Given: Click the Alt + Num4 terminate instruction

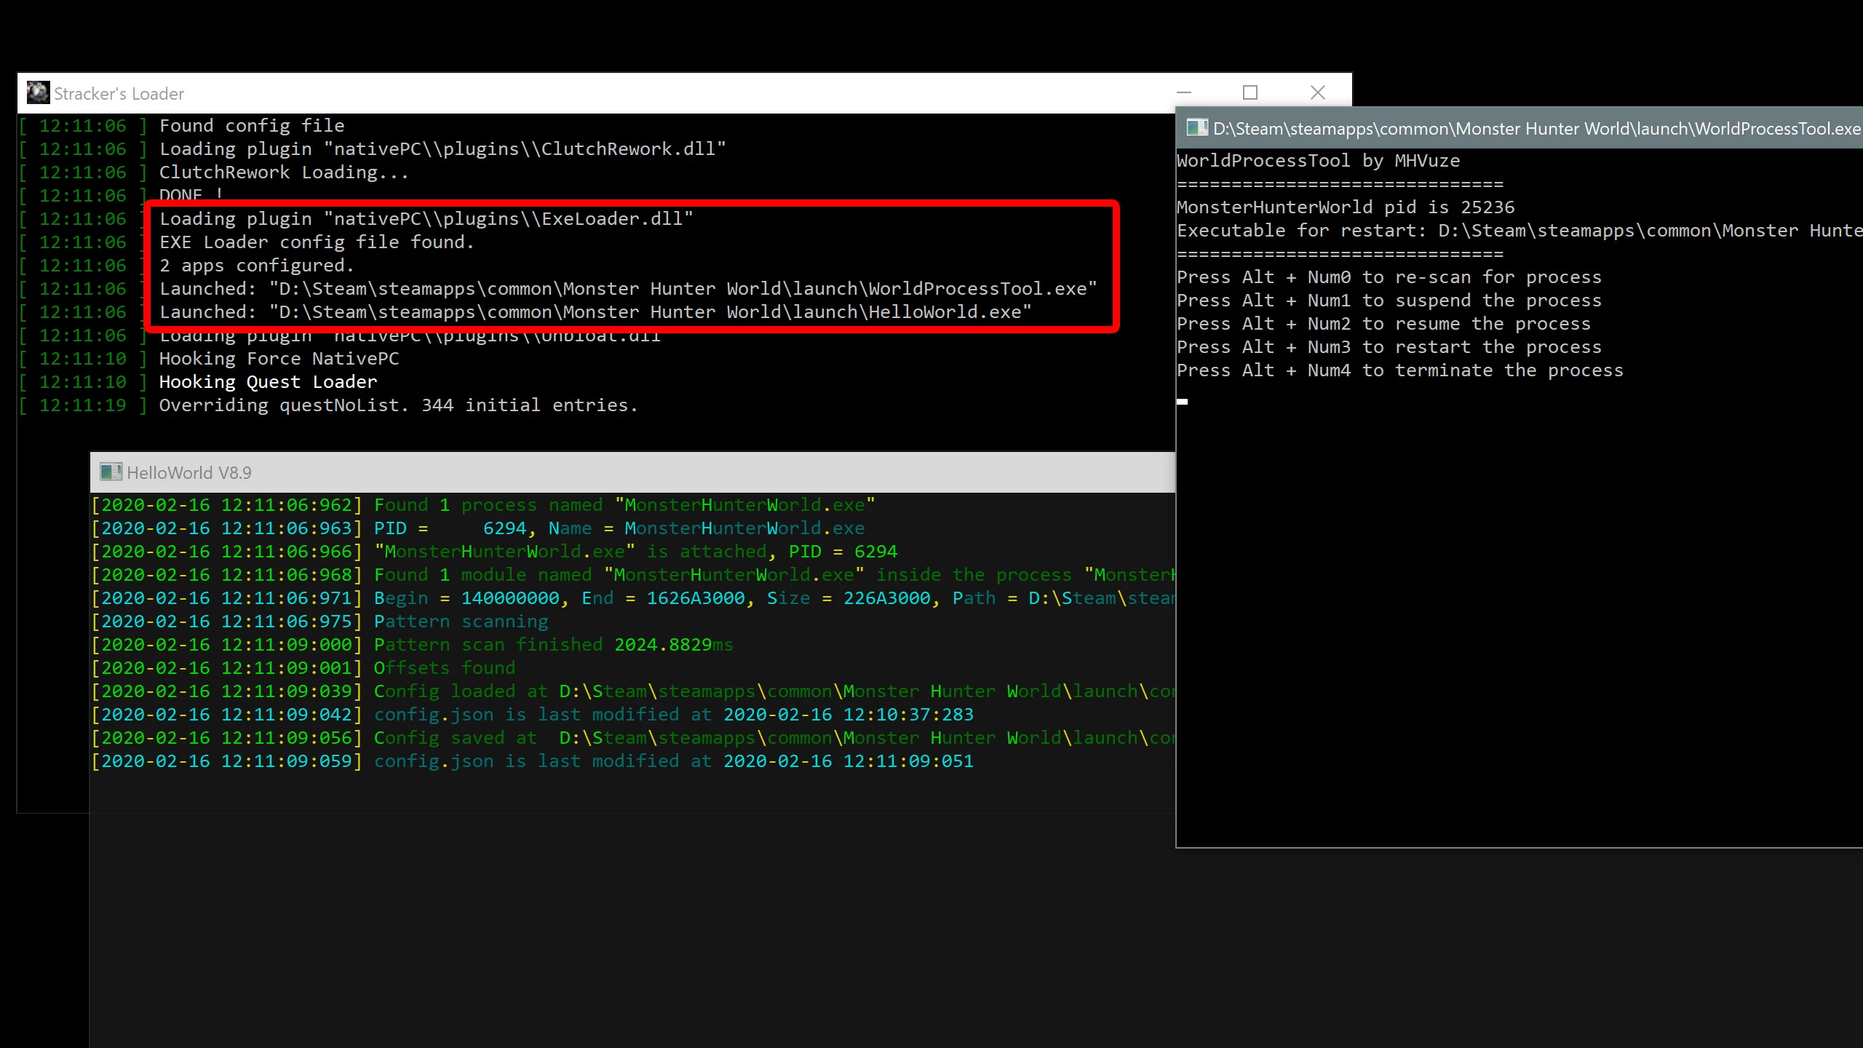Looking at the screenshot, I should pos(1400,370).
